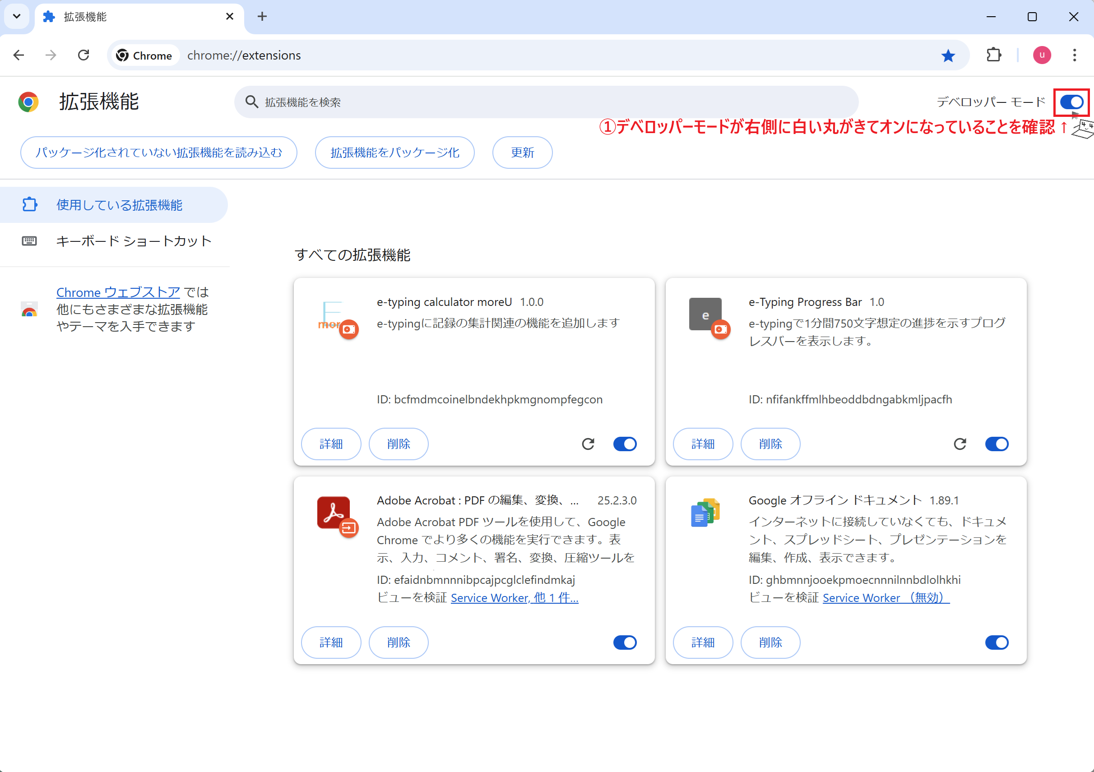Click すべての拡張機能 heading text
The height and width of the screenshot is (772, 1094).
[x=352, y=255]
